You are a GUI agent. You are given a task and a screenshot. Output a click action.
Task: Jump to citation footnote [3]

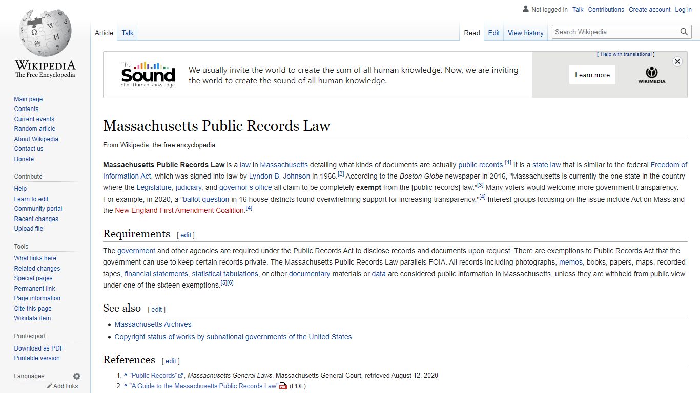point(480,185)
